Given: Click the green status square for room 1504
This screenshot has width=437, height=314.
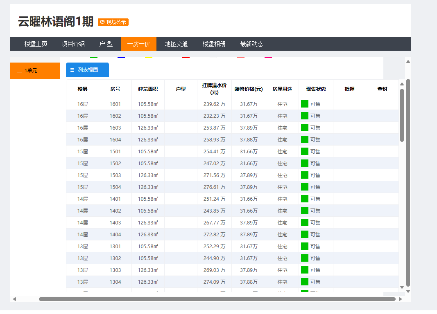Looking at the screenshot, I should point(305,187).
